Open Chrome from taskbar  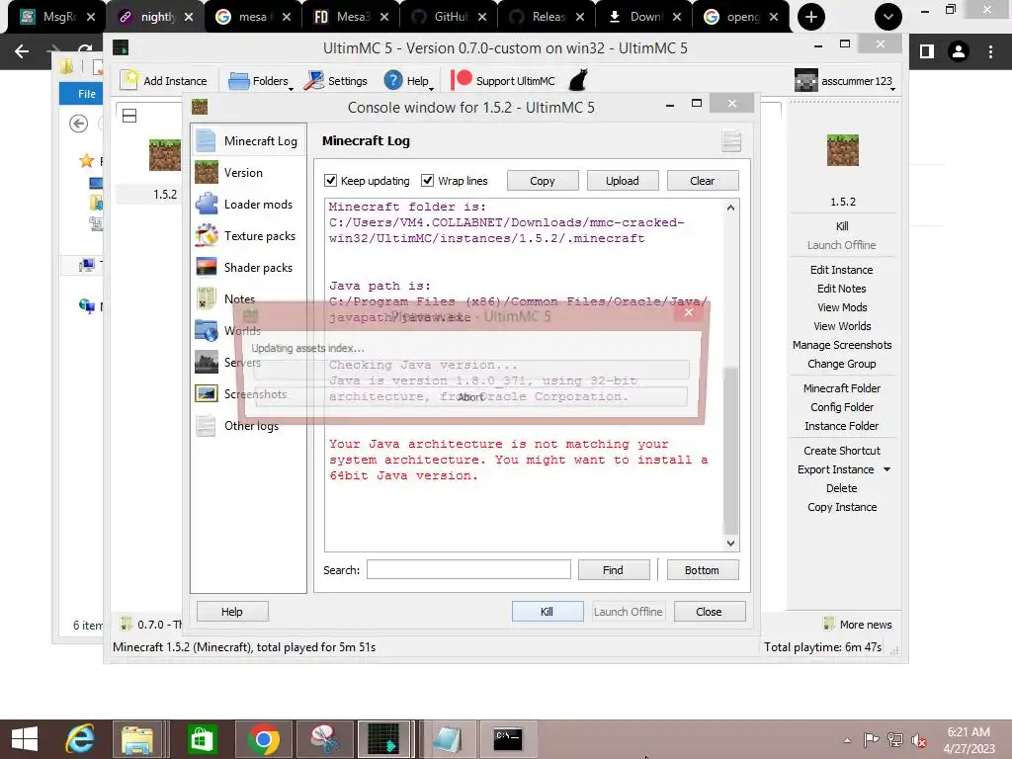(263, 739)
